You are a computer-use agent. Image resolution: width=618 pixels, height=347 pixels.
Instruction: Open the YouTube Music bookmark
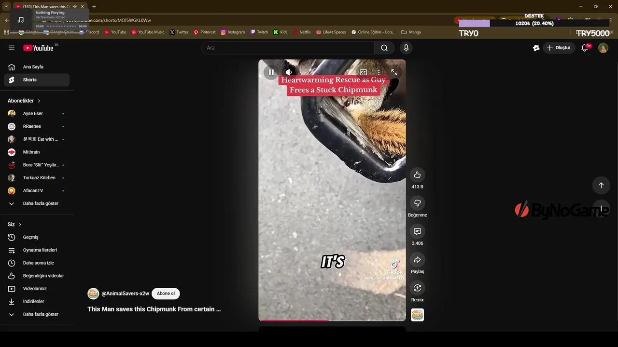pos(148,32)
